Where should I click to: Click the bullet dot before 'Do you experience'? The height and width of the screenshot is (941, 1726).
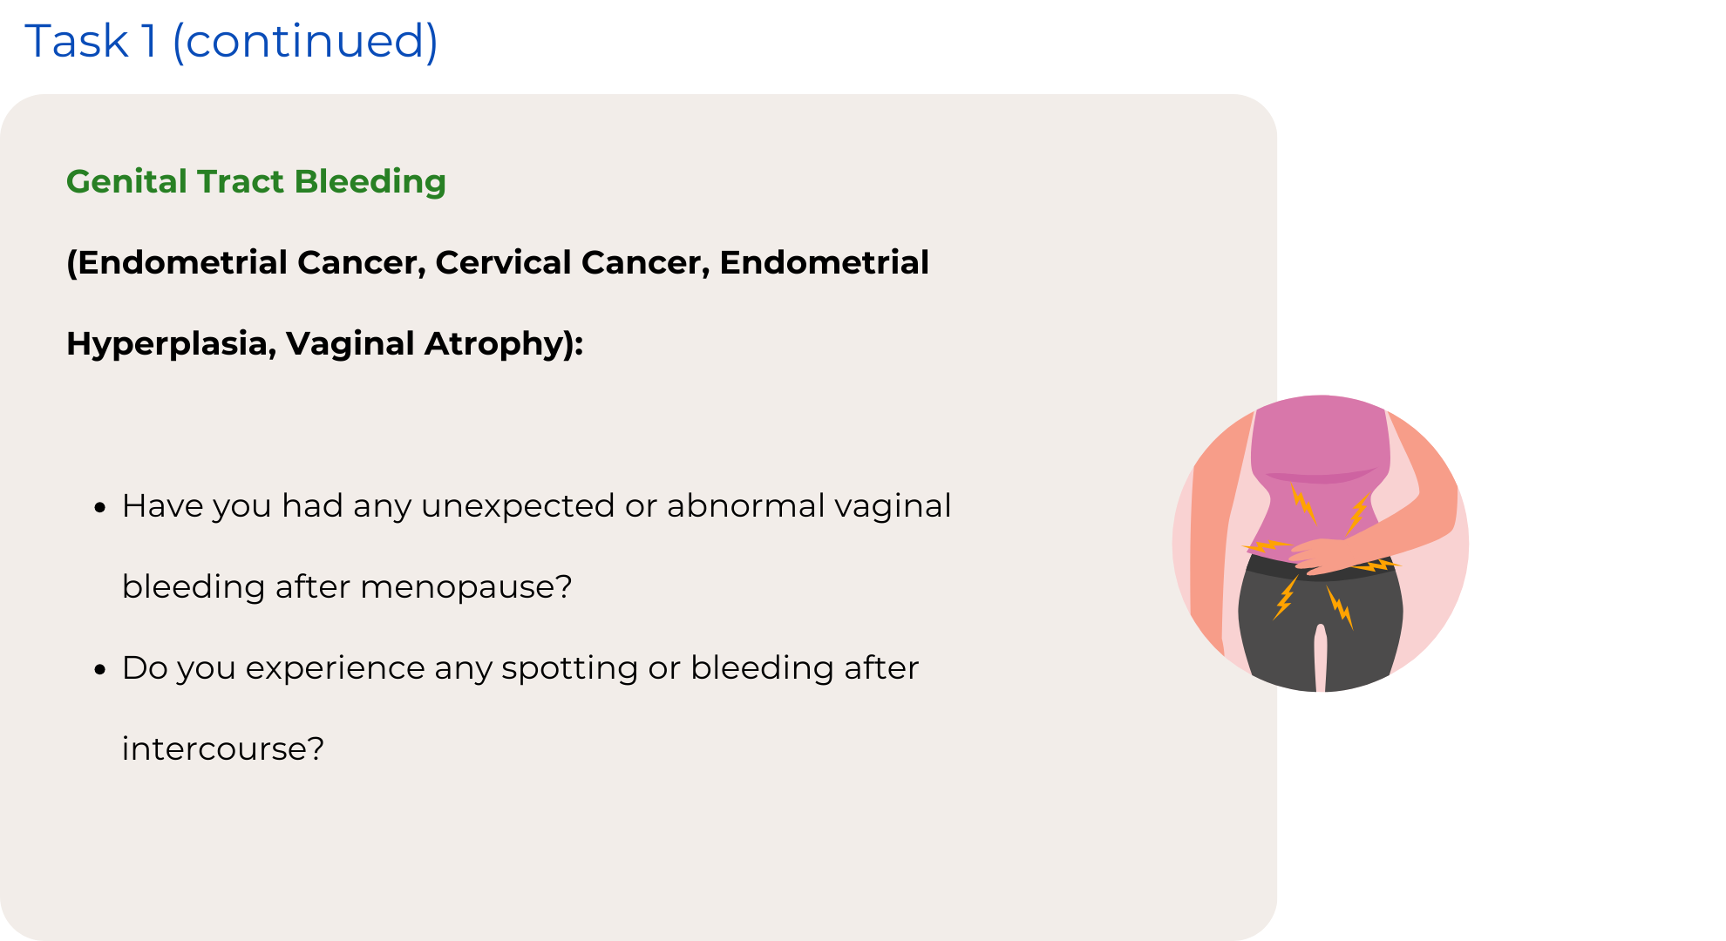[100, 669]
